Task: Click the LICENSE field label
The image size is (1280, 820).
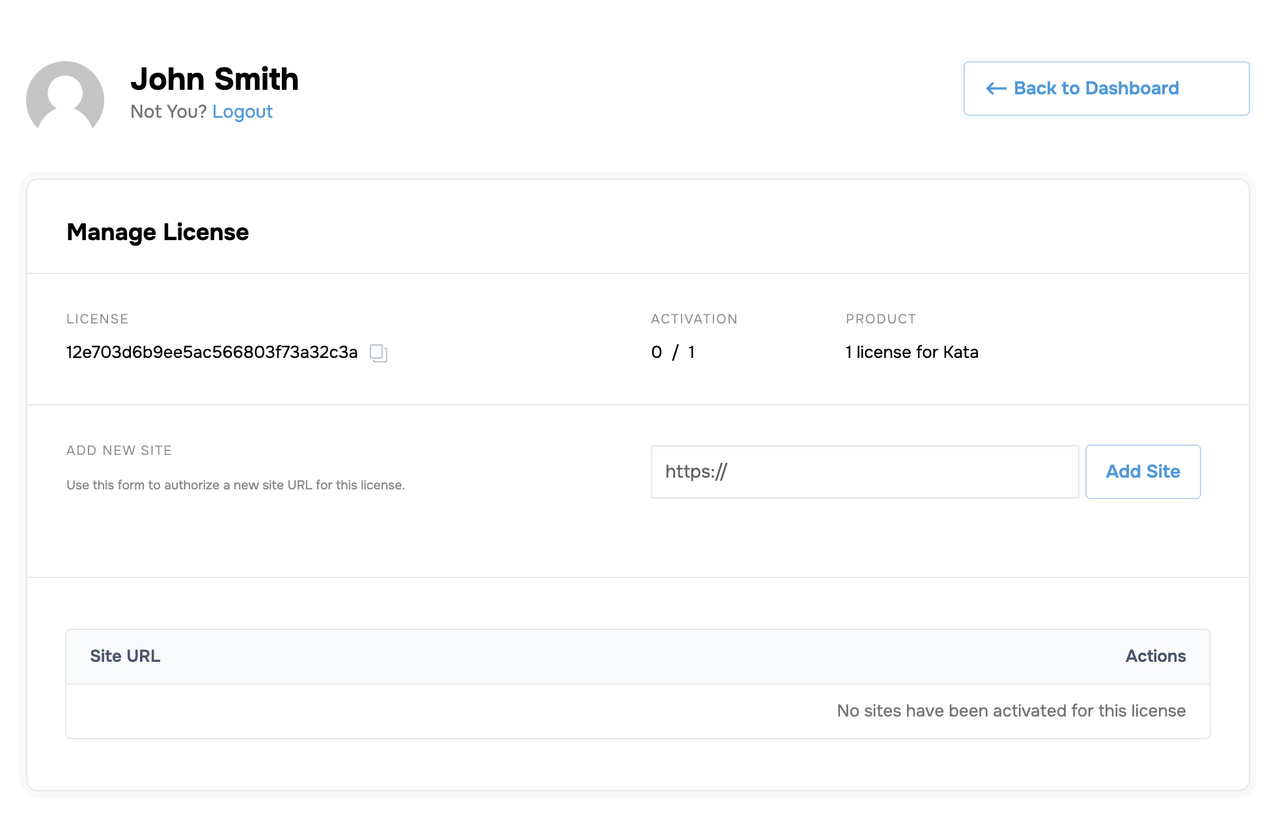Action: pos(97,319)
